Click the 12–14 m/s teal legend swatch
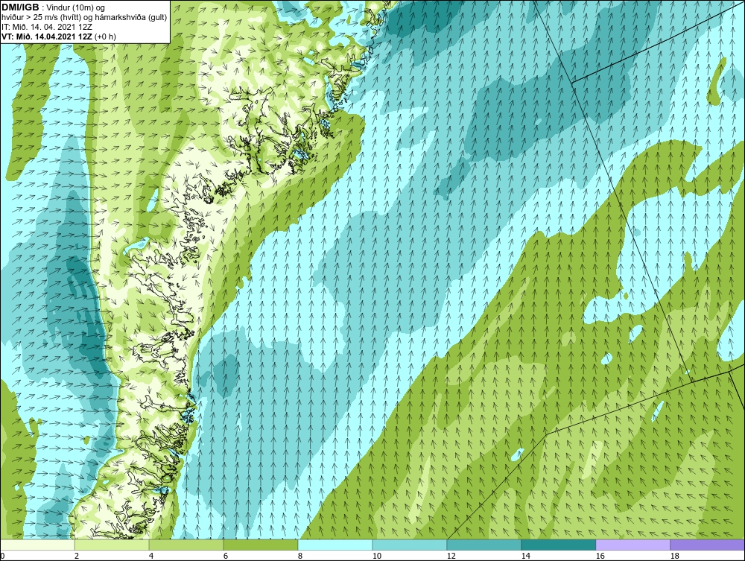The height and width of the screenshot is (561, 745). (x=484, y=545)
